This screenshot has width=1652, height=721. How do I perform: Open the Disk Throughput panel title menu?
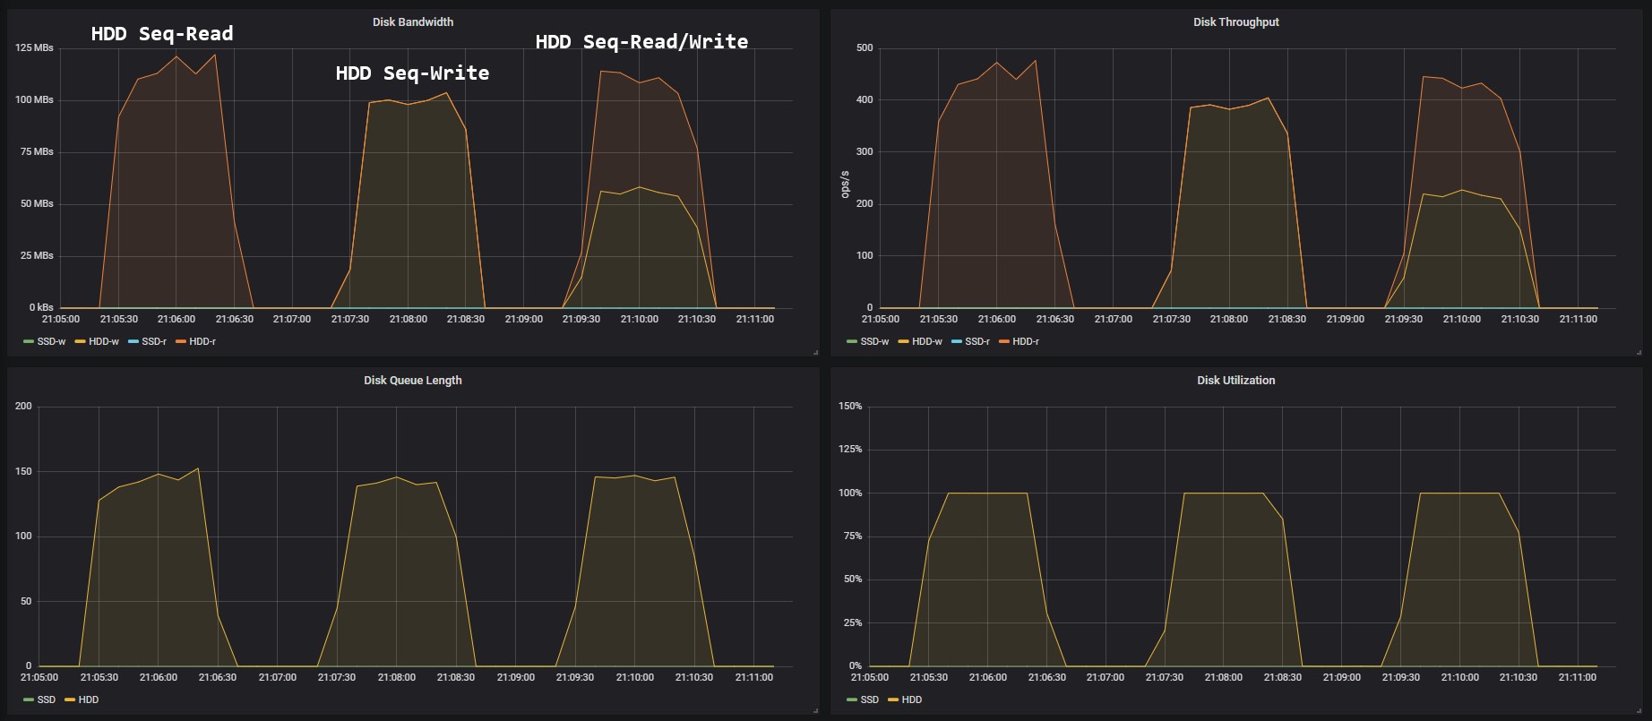(1235, 22)
